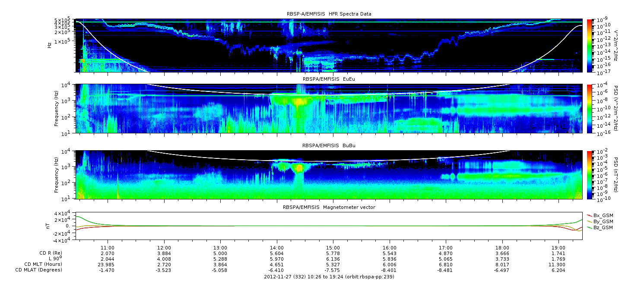Click the HFR spectra color bar

pos(590,45)
